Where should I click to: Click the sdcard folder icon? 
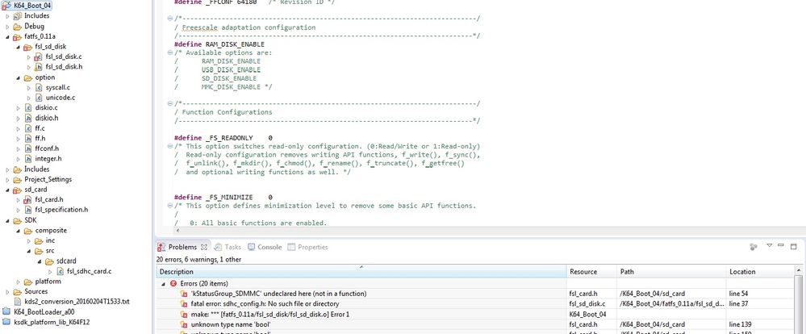point(49,261)
